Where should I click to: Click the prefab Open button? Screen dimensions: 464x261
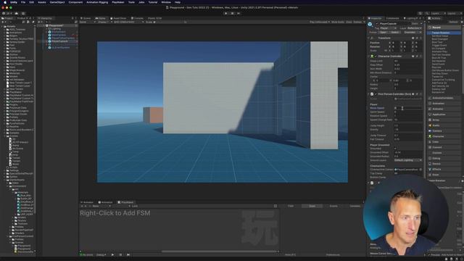pos(384,32)
